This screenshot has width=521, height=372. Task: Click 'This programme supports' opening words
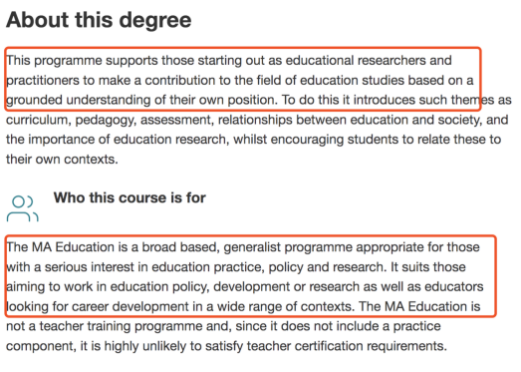(82, 61)
